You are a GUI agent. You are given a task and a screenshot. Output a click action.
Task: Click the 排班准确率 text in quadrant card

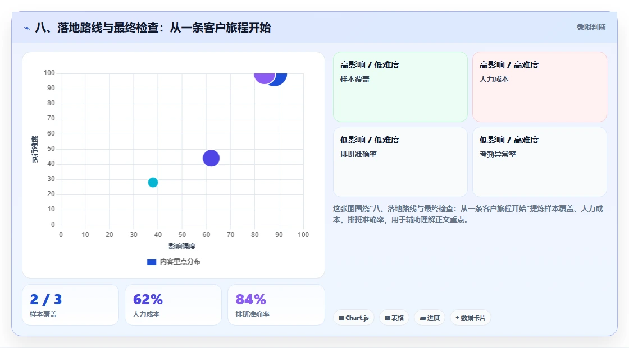point(358,154)
